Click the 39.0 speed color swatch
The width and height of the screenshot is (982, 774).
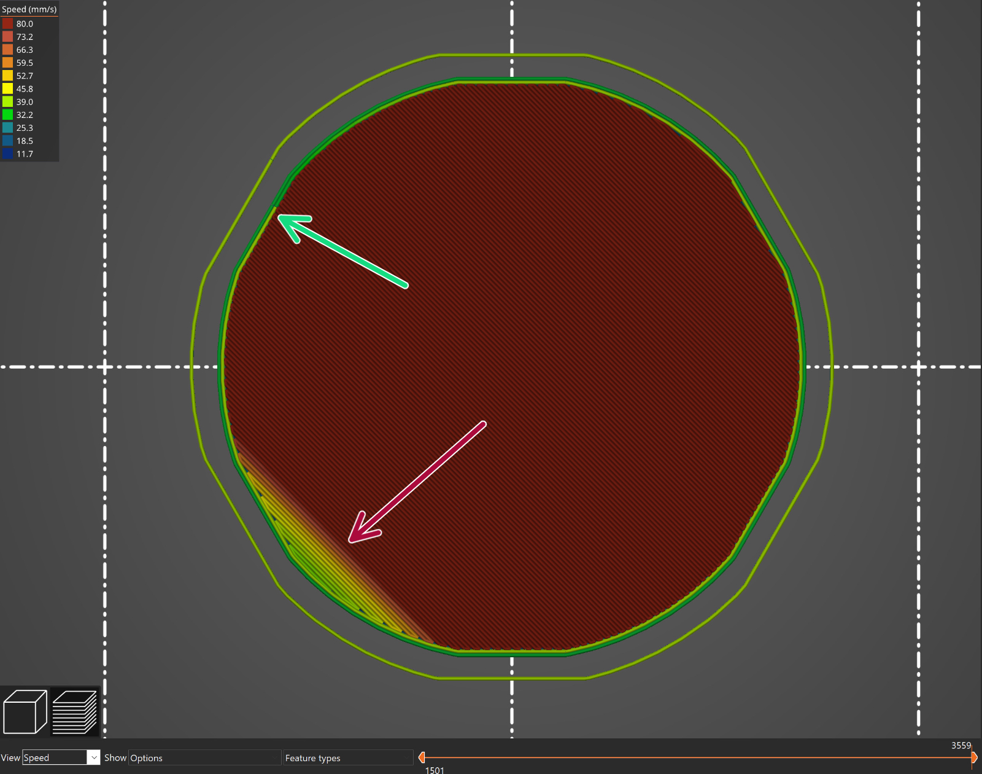[x=7, y=101]
